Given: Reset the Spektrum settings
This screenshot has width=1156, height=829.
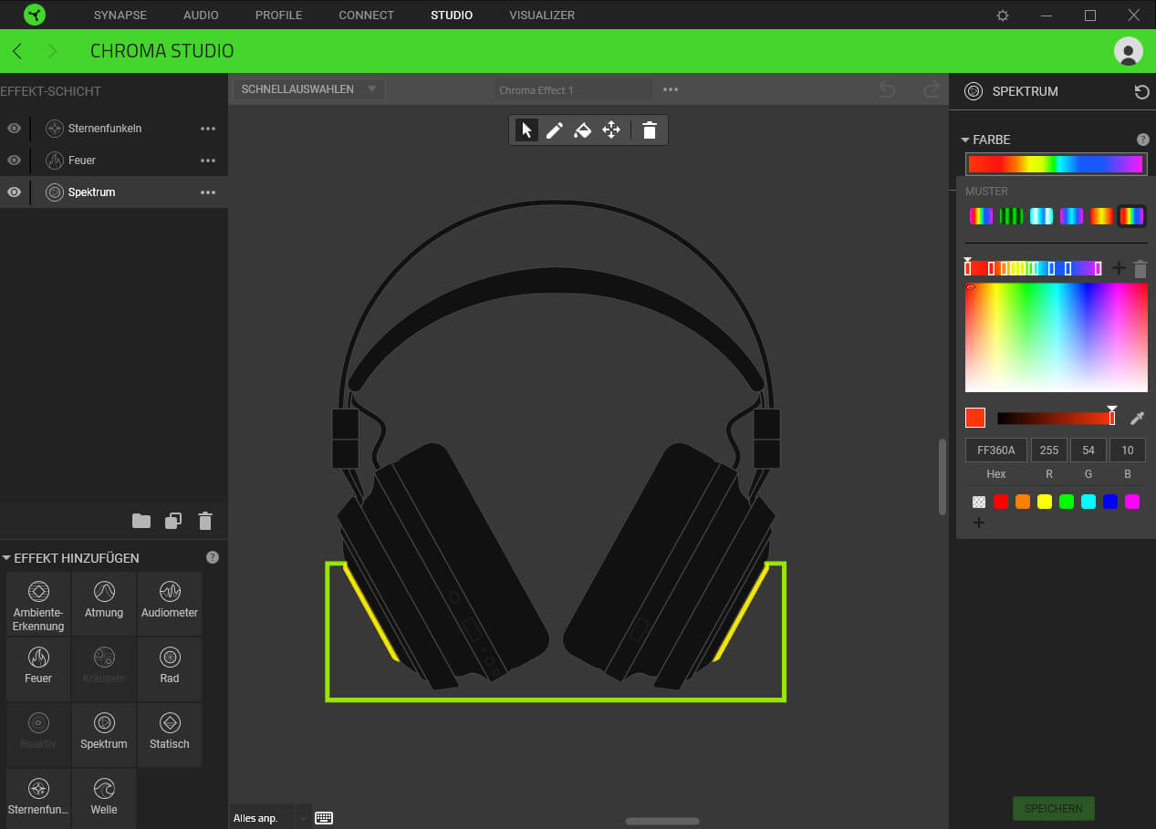Looking at the screenshot, I should [1140, 92].
